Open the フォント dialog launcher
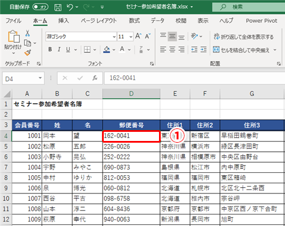The height and width of the screenshot is (226, 285). (x=152, y=64)
